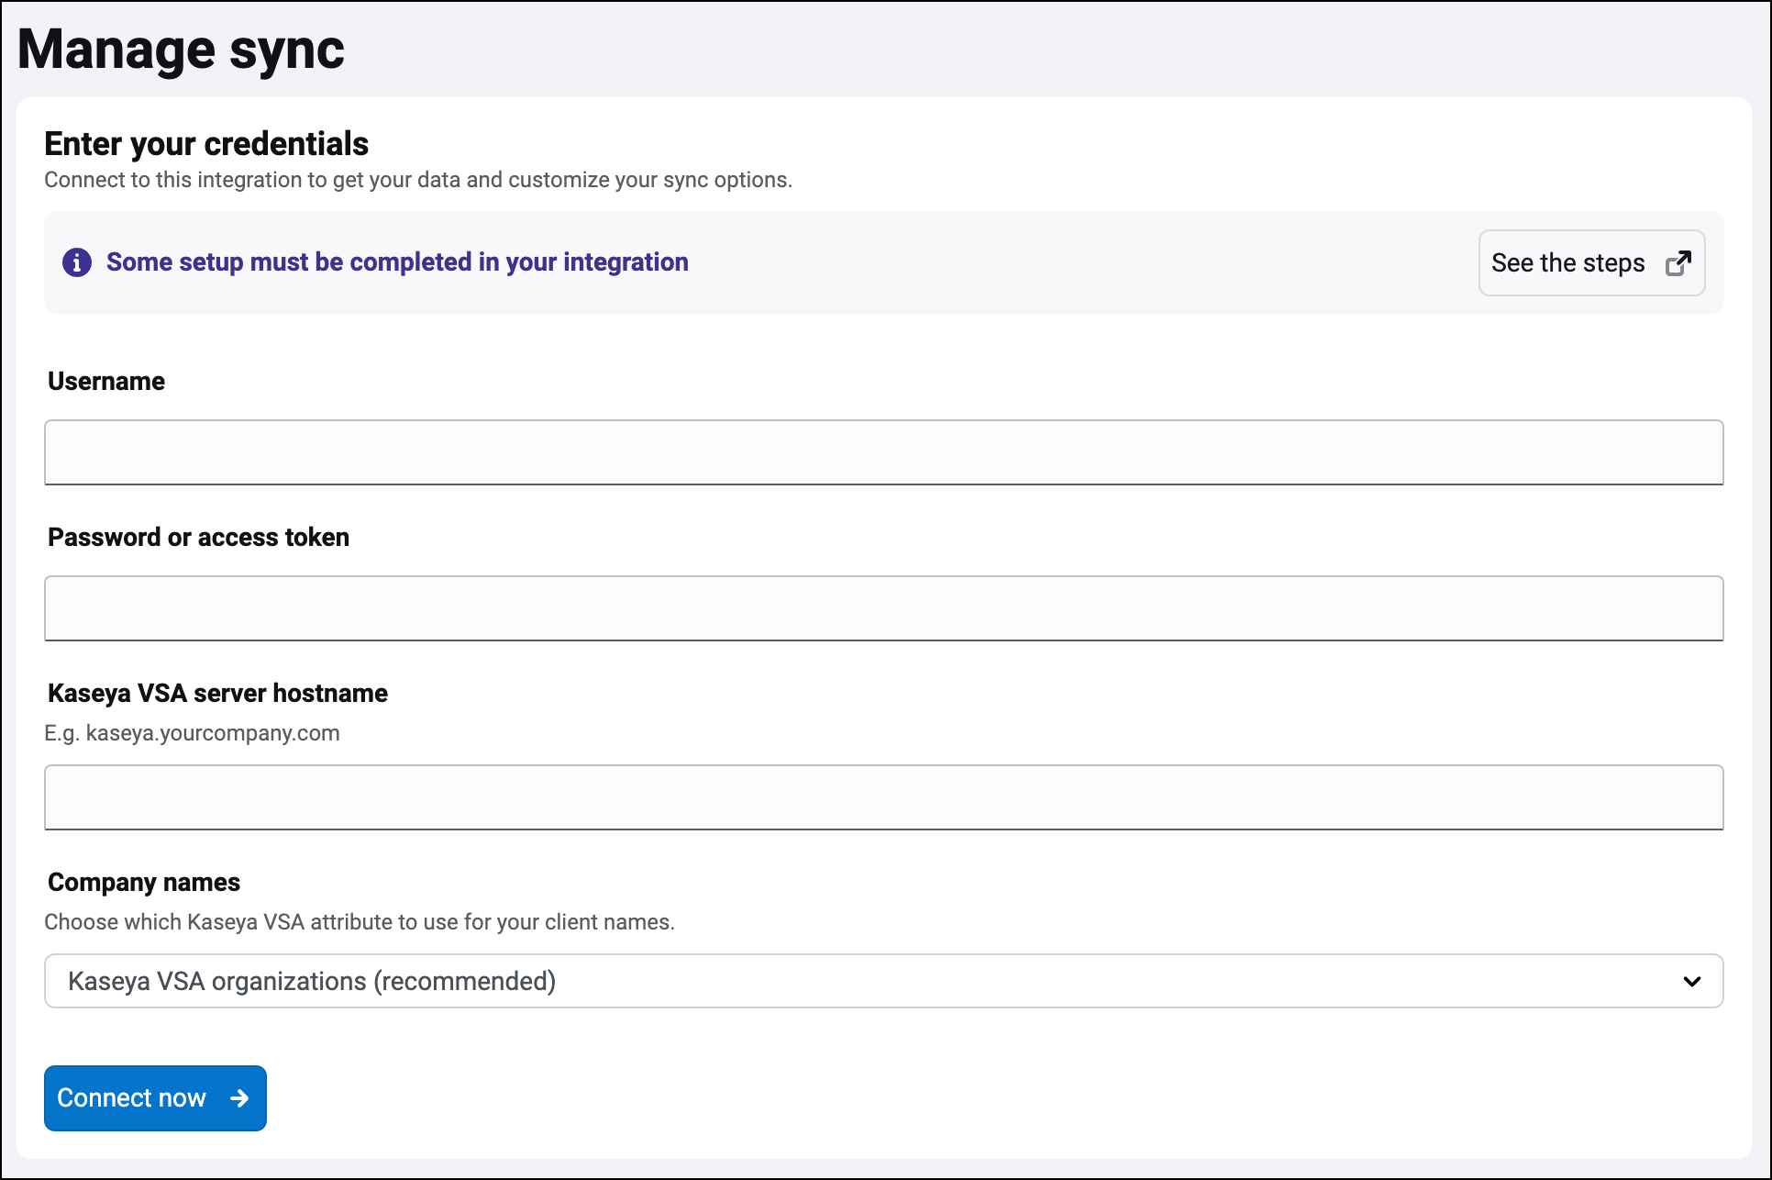This screenshot has height=1180, width=1772.
Task: Click the 'Some setup must be completed' notice text
Action: click(397, 262)
